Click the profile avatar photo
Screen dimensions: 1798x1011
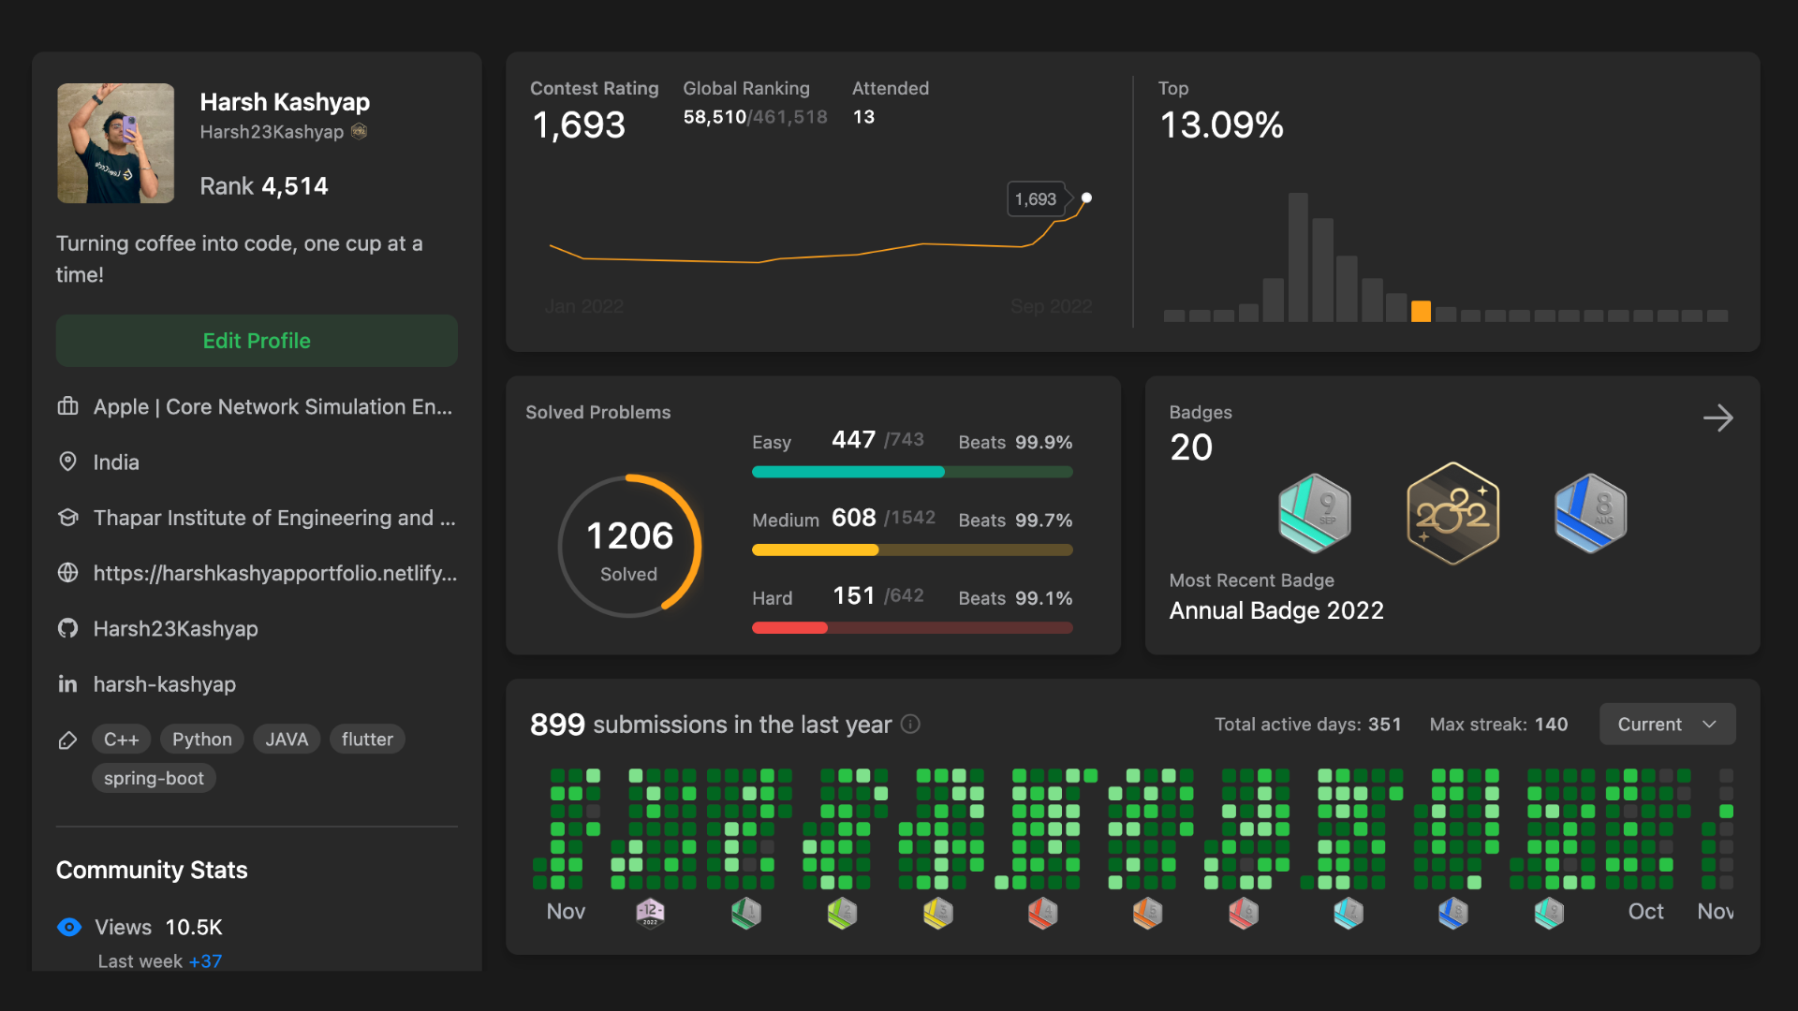pos(116,143)
